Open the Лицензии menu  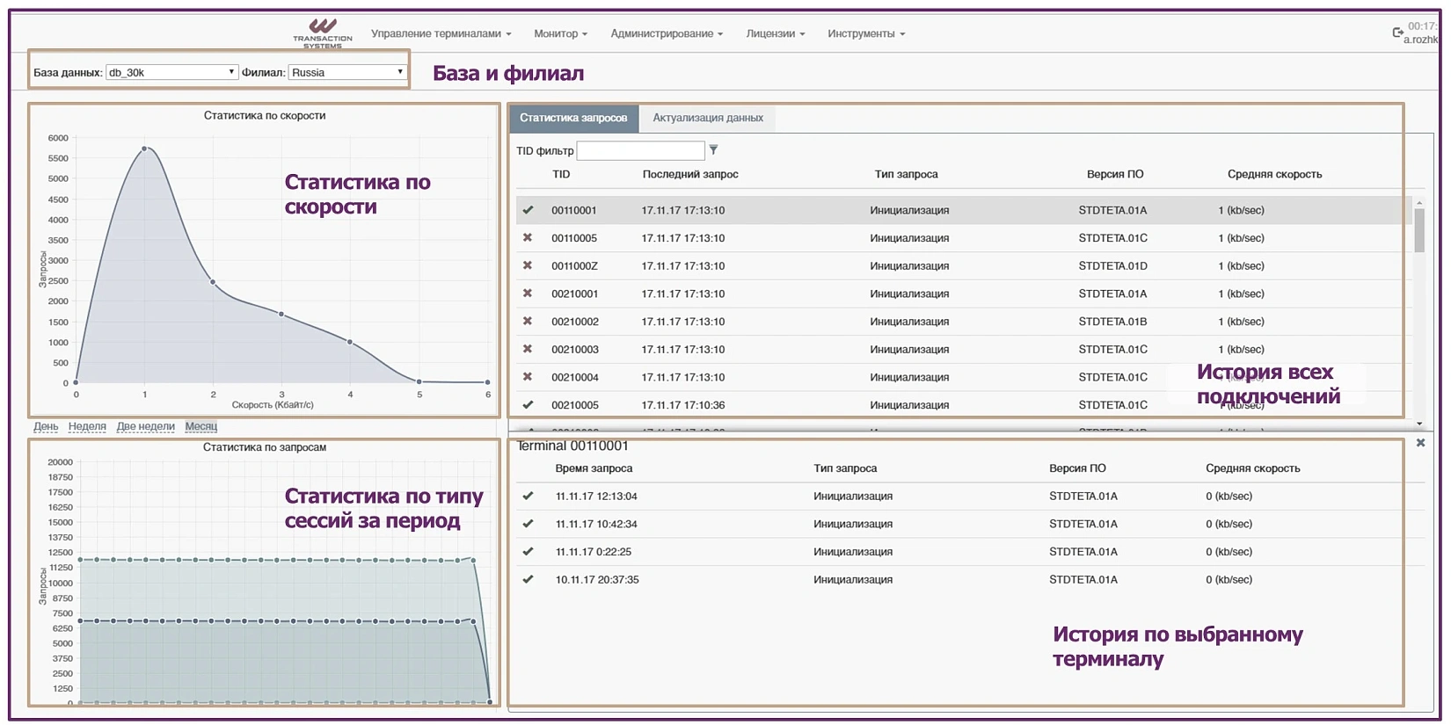(x=775, y=33)
